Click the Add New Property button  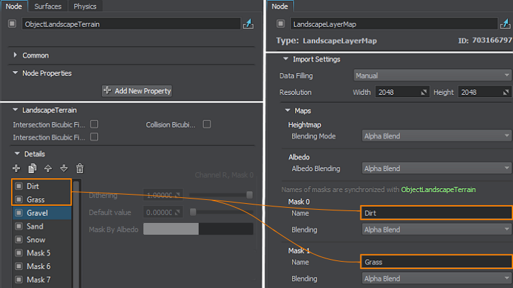click(137, 91)
